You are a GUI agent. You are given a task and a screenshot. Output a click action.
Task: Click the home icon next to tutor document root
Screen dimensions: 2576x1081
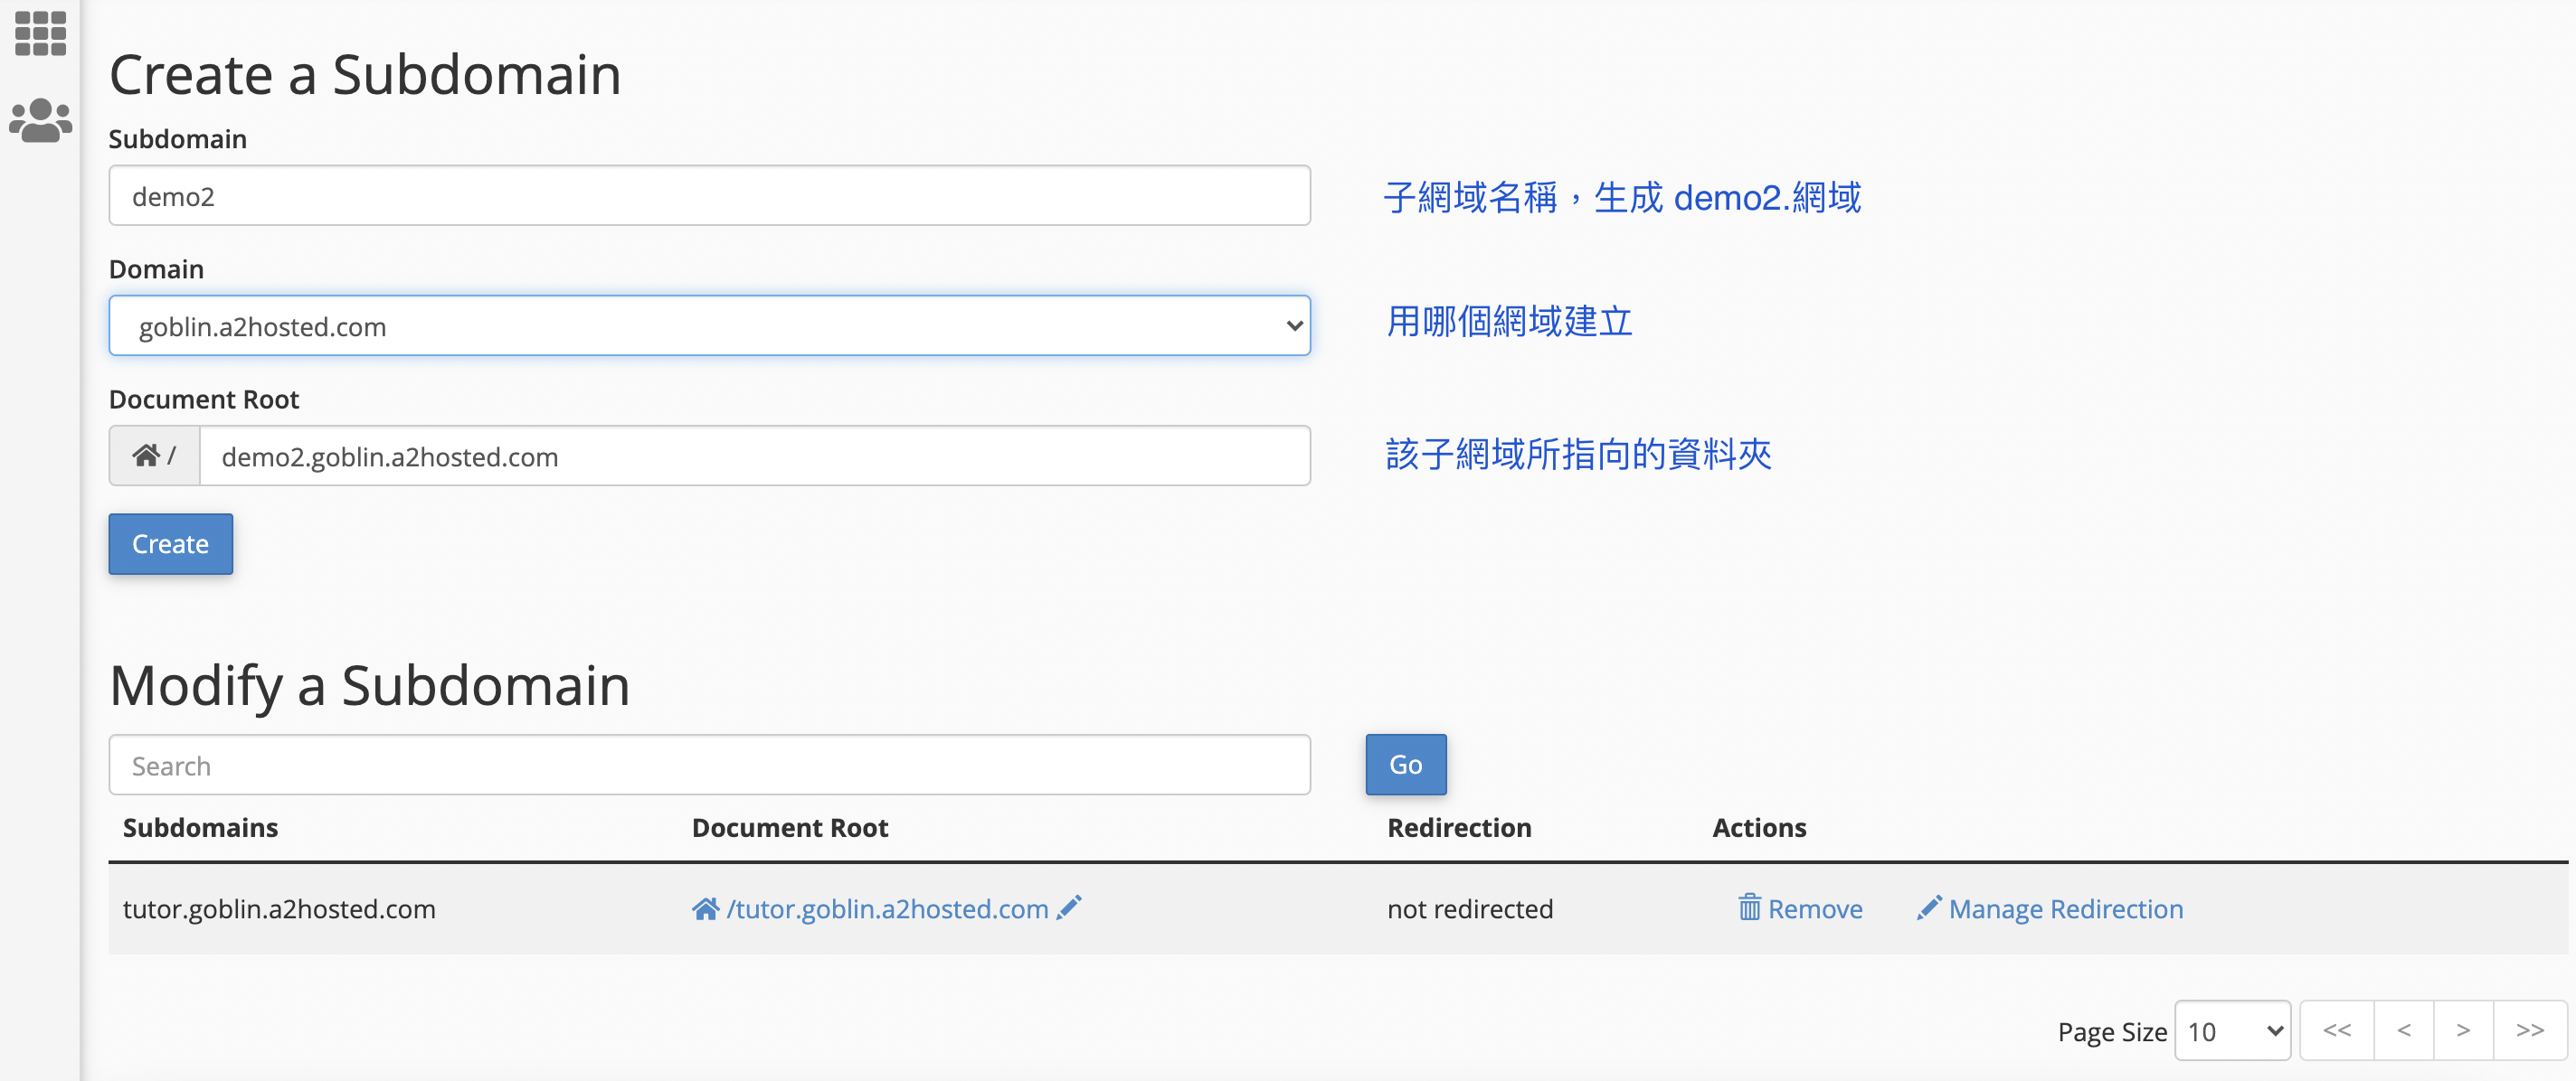[x=706, y=908]
